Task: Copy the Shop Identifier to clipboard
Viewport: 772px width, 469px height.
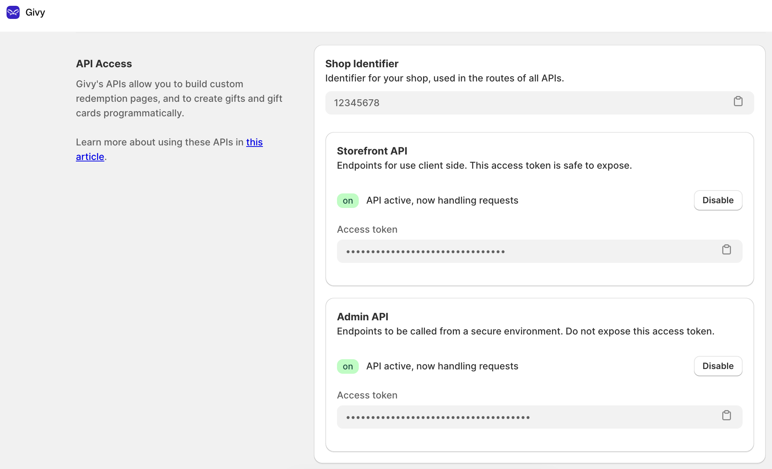Action: point(738,101)
